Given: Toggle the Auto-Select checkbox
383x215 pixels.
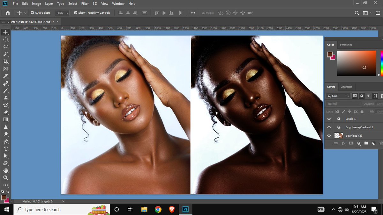Looking at the screenshot, I should click(32, 13).
